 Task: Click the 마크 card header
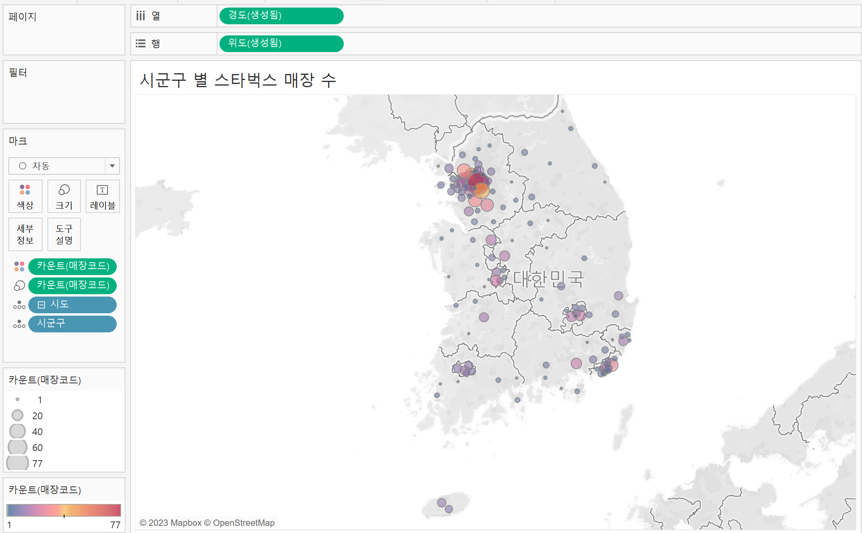click(x=18, y=141)
